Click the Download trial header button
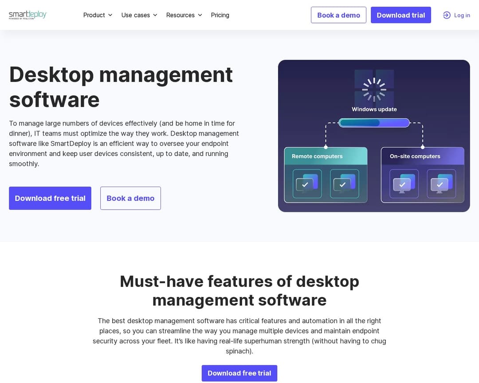 click(400, 15)
